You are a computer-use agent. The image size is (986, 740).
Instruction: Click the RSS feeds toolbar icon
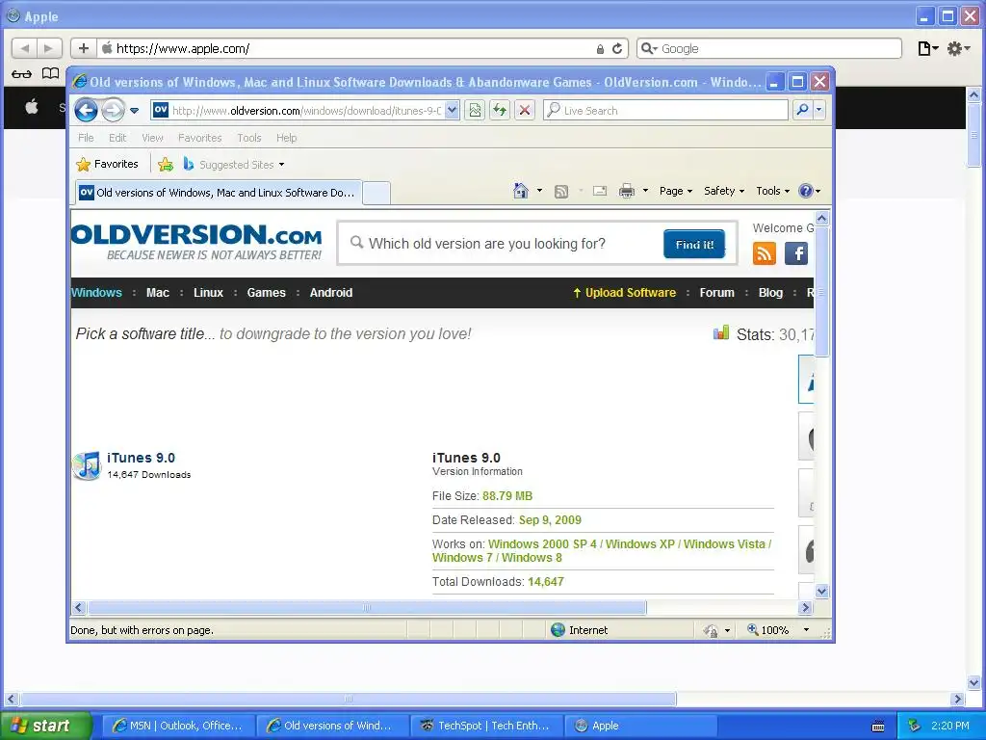[x=561, y=192]
